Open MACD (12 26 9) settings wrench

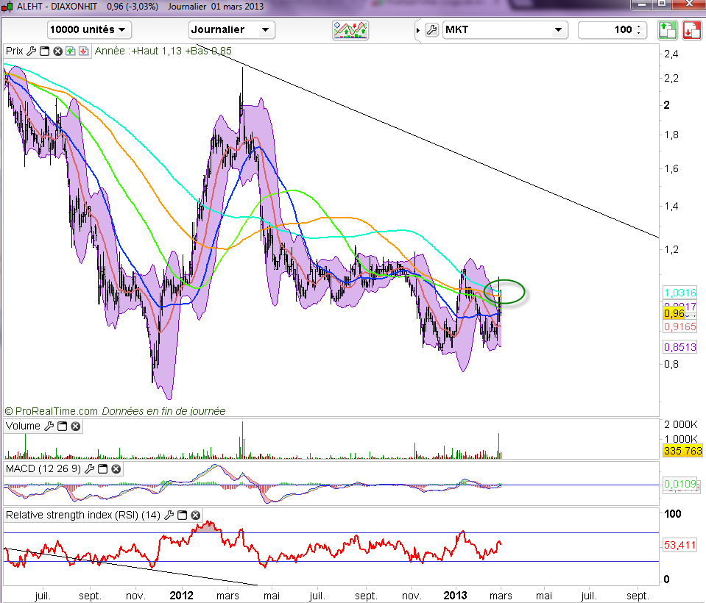click(x=90, y=468)
